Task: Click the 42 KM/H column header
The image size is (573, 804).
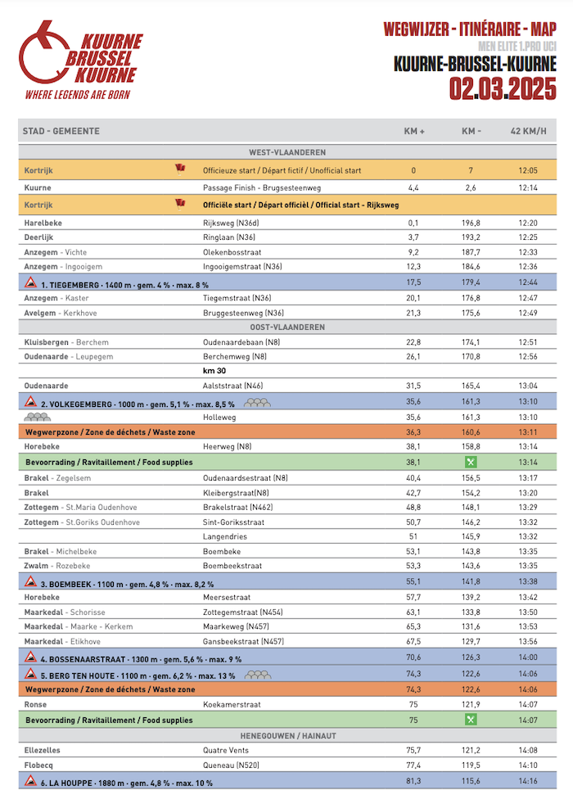Action: tap(528, 131)
